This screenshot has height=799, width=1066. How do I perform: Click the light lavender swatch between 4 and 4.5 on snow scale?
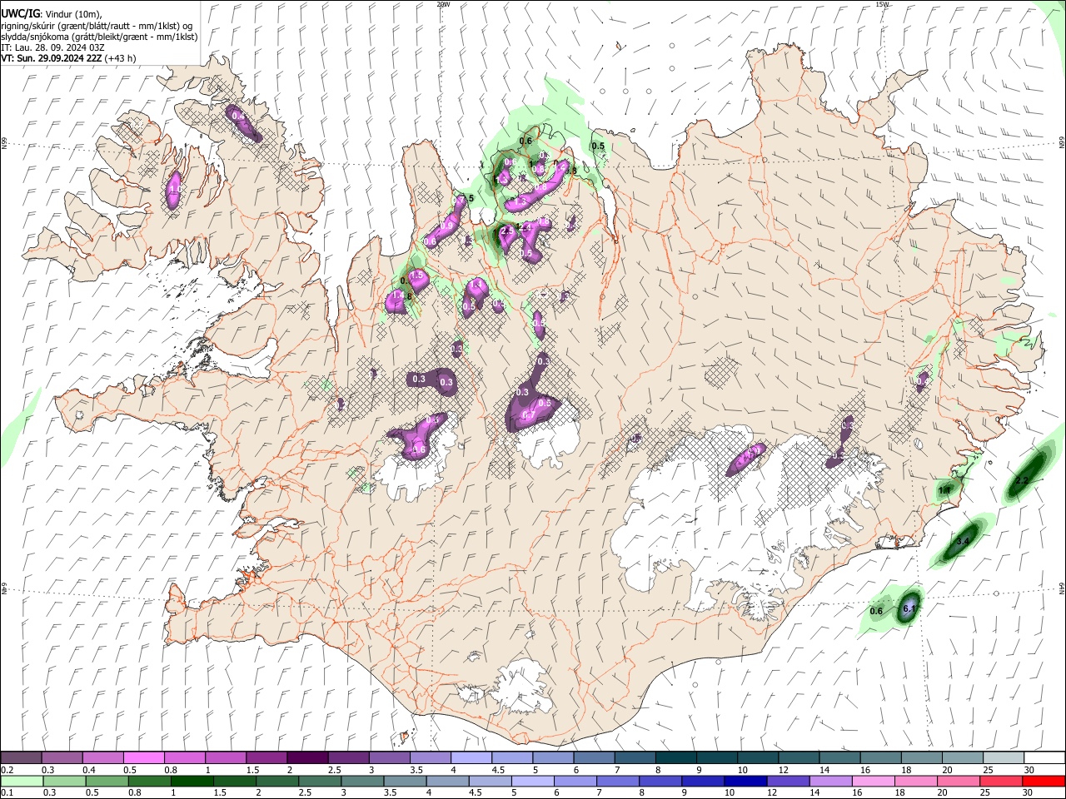[x=471, y=757]
